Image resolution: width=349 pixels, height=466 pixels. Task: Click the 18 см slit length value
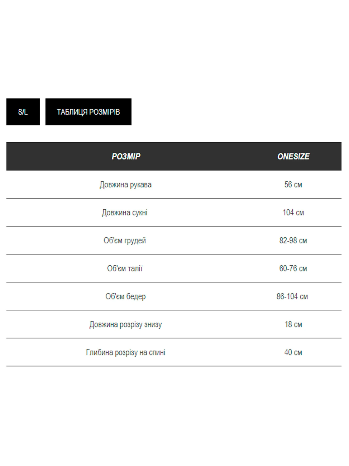pos(293,324)
